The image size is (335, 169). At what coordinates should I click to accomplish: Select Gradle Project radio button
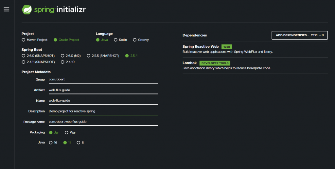(x=66, y=40)
